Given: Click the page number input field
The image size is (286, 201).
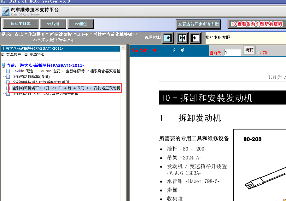Looking at the screenshot, I should pos(232,53).
